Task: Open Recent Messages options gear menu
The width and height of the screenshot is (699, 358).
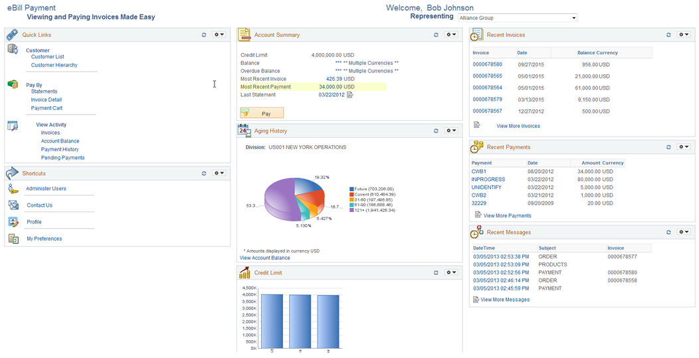Action: click(x=683, y=232)
